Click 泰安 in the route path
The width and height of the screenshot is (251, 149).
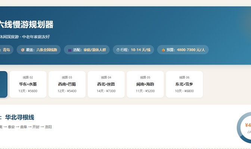(11, 127)
